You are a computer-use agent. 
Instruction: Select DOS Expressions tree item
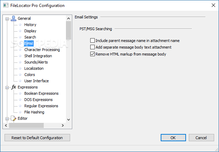point(39,100)
